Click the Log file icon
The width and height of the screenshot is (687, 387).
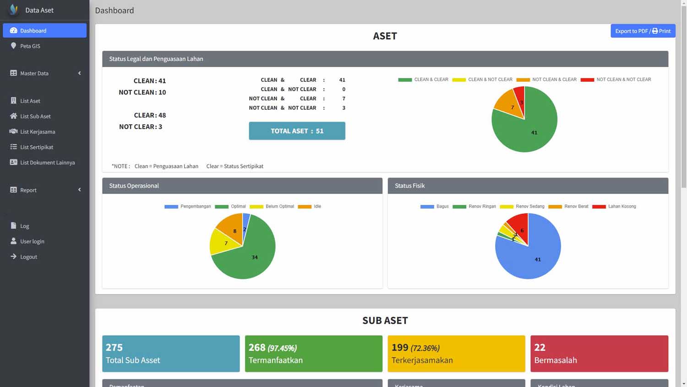[13, 226]
